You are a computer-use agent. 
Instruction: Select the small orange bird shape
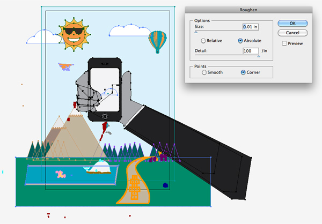(x=65, y=66)
